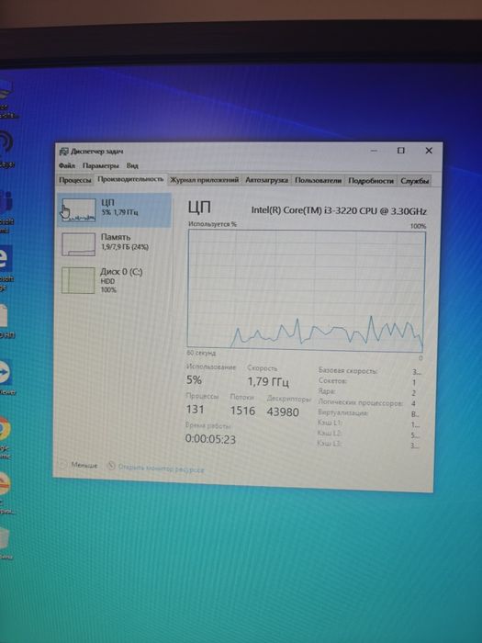Switch to the Процессы tab
The image size is (482, 643).
point(75,180)
